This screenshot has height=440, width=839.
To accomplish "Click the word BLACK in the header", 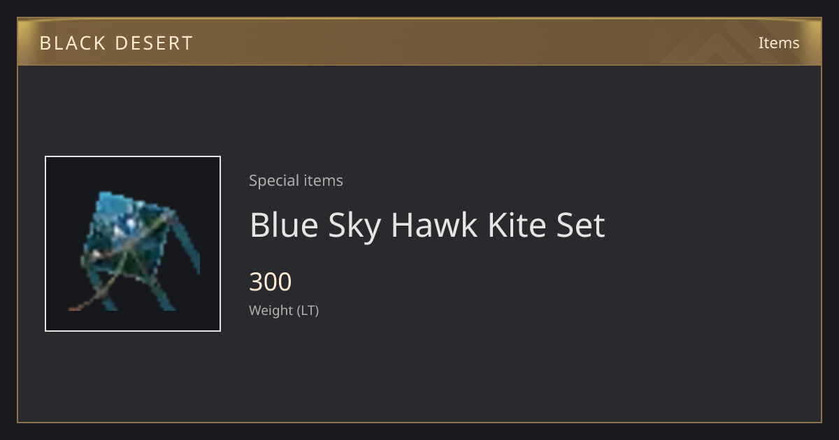I will tap(71, 43).
